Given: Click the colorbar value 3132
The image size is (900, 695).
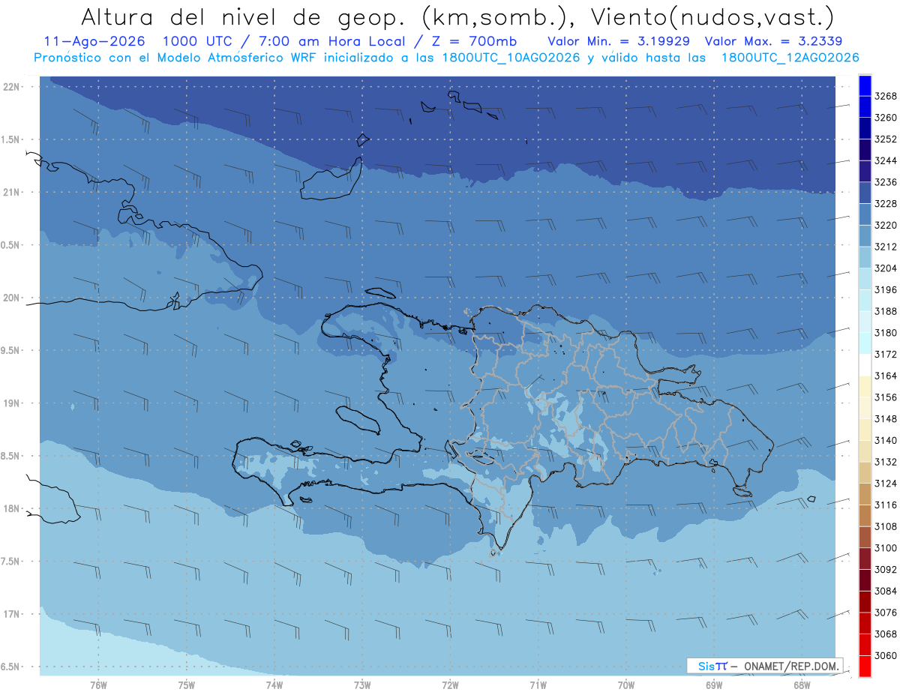Looking at the screenshot, I should 886,462.
